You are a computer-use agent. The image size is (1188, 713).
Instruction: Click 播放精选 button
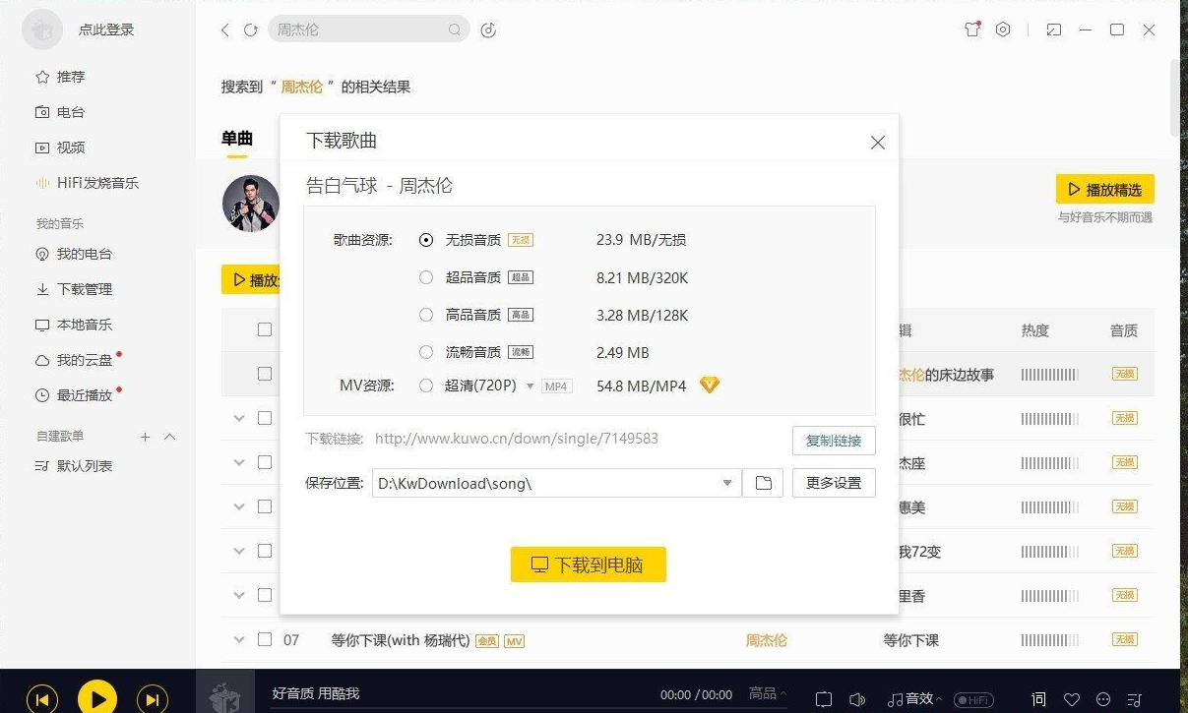[1104, 190]
